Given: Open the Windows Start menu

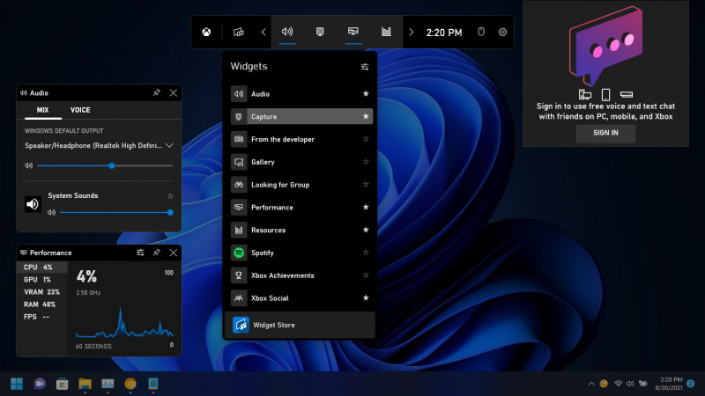Looking at the screenshot, I should click(x=17, y=384).
